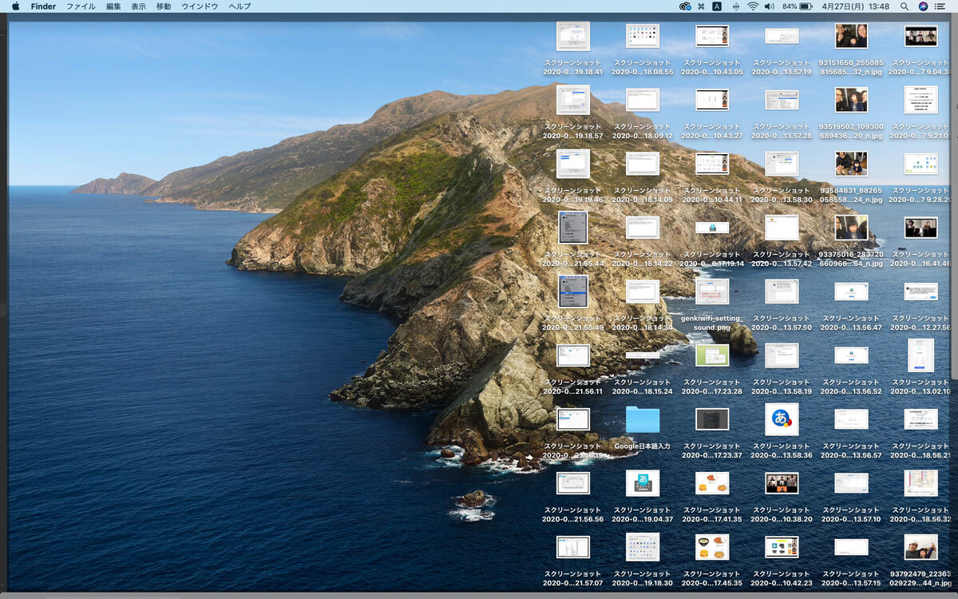Image resolution: width=958 pixels, height=599 pixels.
Task: Select screenshot icon dated 2020-0...18.15.24
Action: click(643, 355)
